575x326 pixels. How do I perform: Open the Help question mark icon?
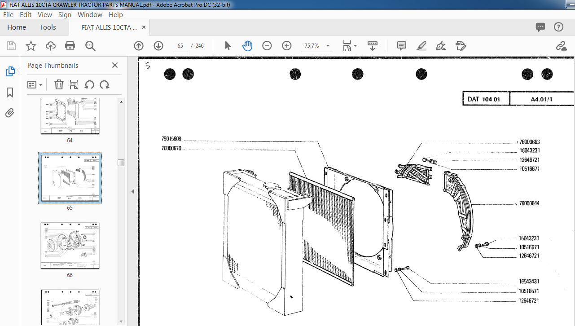pos(558,27)
